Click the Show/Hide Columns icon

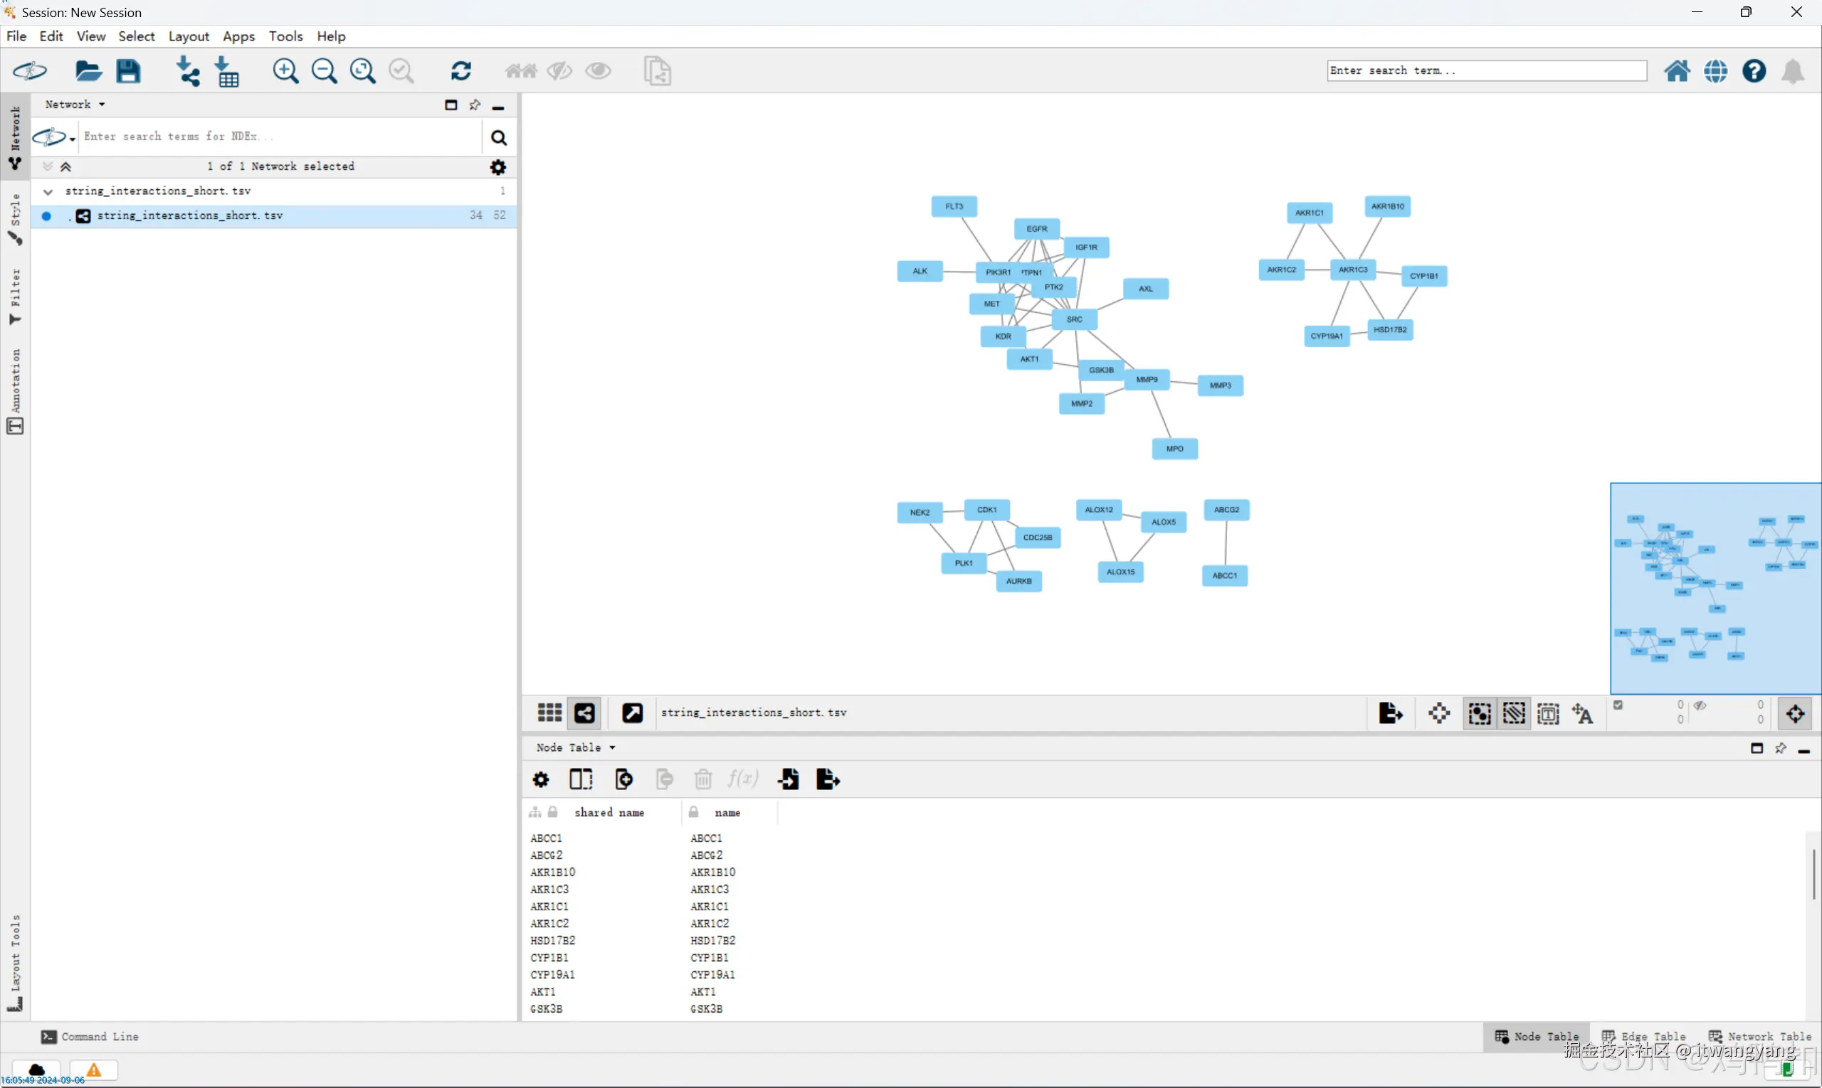click(581, 779)
